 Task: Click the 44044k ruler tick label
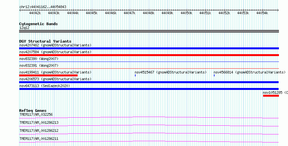coord(73,13)
